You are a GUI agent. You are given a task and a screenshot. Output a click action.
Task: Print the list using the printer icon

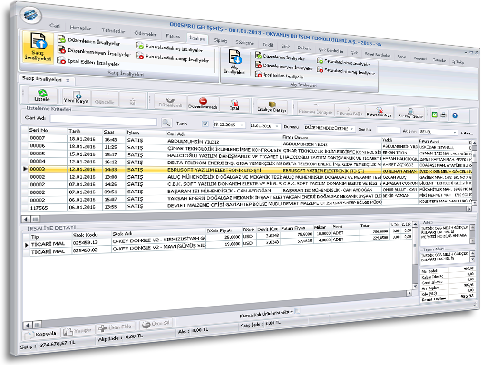click(x=444, y=115)
